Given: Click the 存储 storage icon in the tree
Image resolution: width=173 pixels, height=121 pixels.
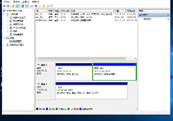Looking at the screenshot, I should pyautogui.click(x=8, y=38).
